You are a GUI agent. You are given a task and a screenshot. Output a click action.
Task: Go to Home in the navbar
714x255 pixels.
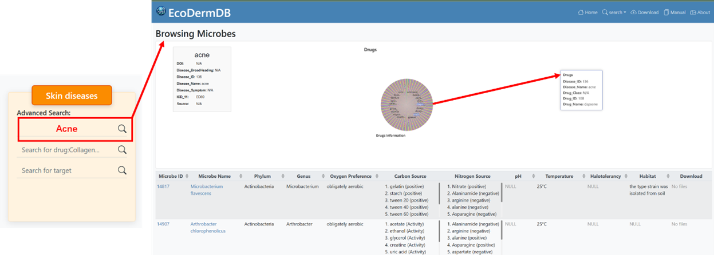[x=587, y=12]
